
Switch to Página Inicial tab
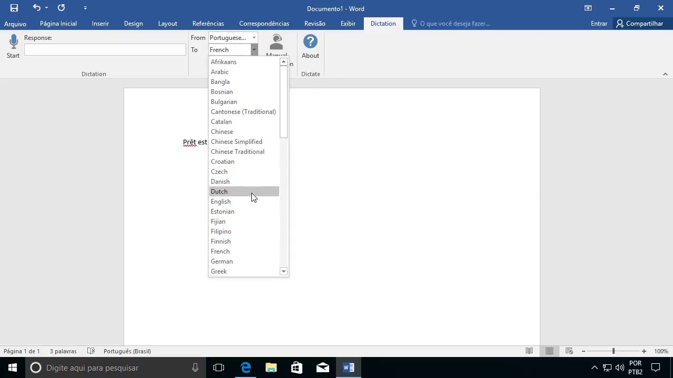[58, 24]
